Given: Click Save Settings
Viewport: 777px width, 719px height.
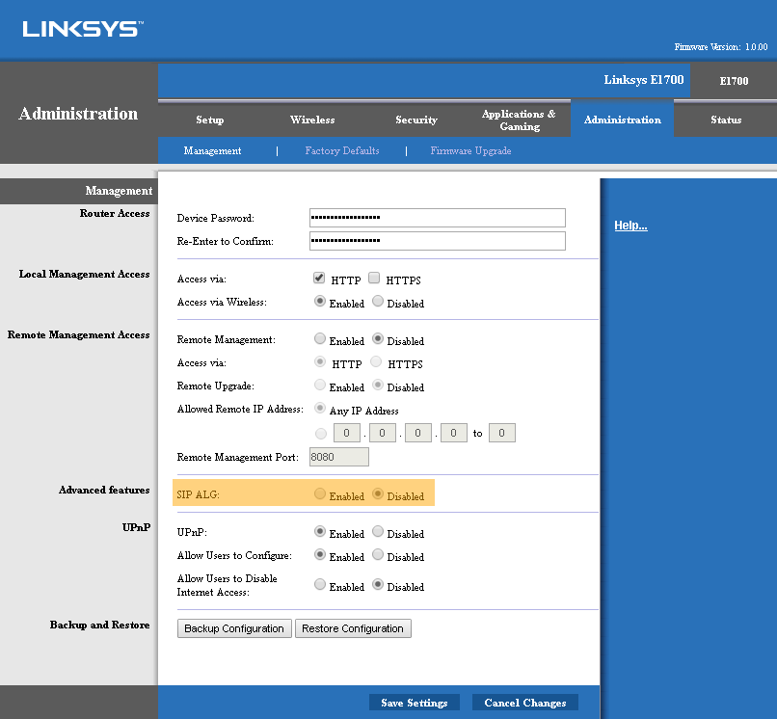Looking at the screenshot, I should tap(415, 703).
